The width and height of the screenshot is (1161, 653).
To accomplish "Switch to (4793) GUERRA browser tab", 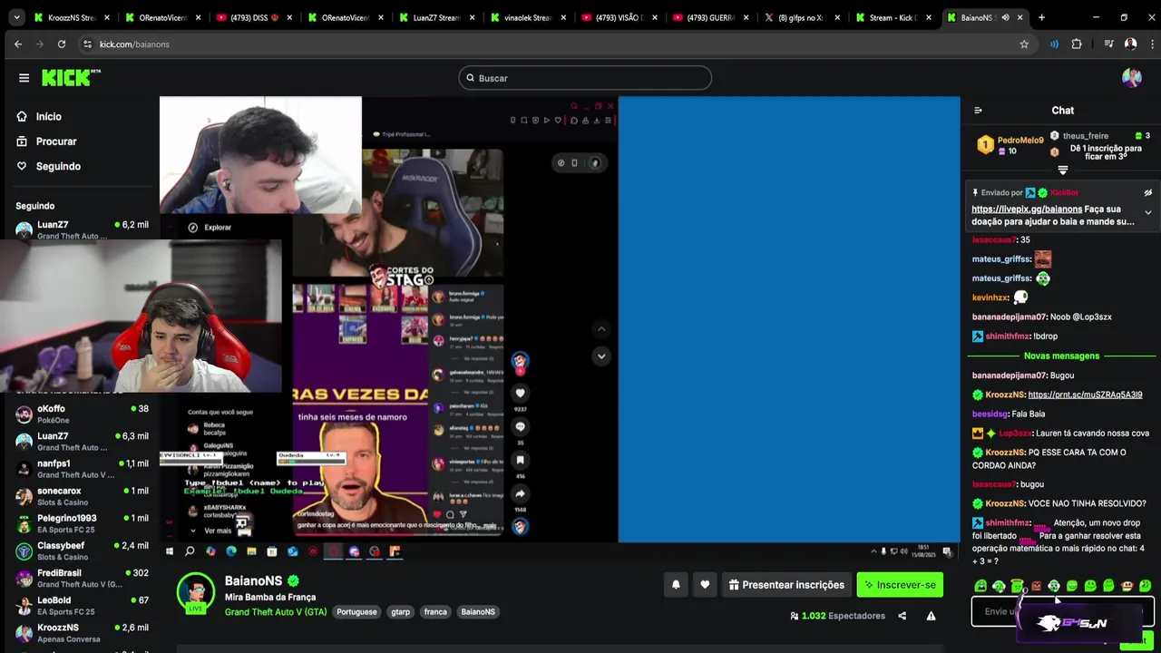I will (710, 17).
